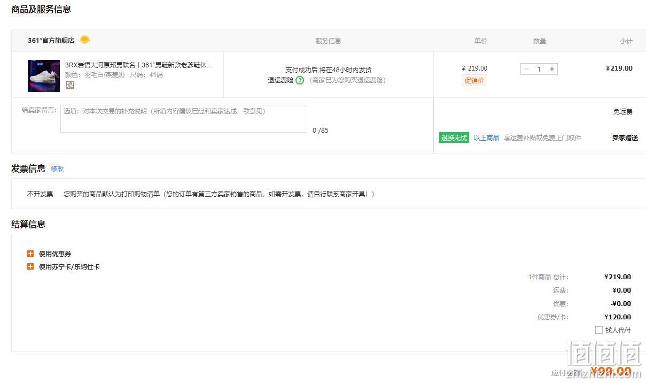
Task: Increase quantity with the plus button
Action: 552,69
